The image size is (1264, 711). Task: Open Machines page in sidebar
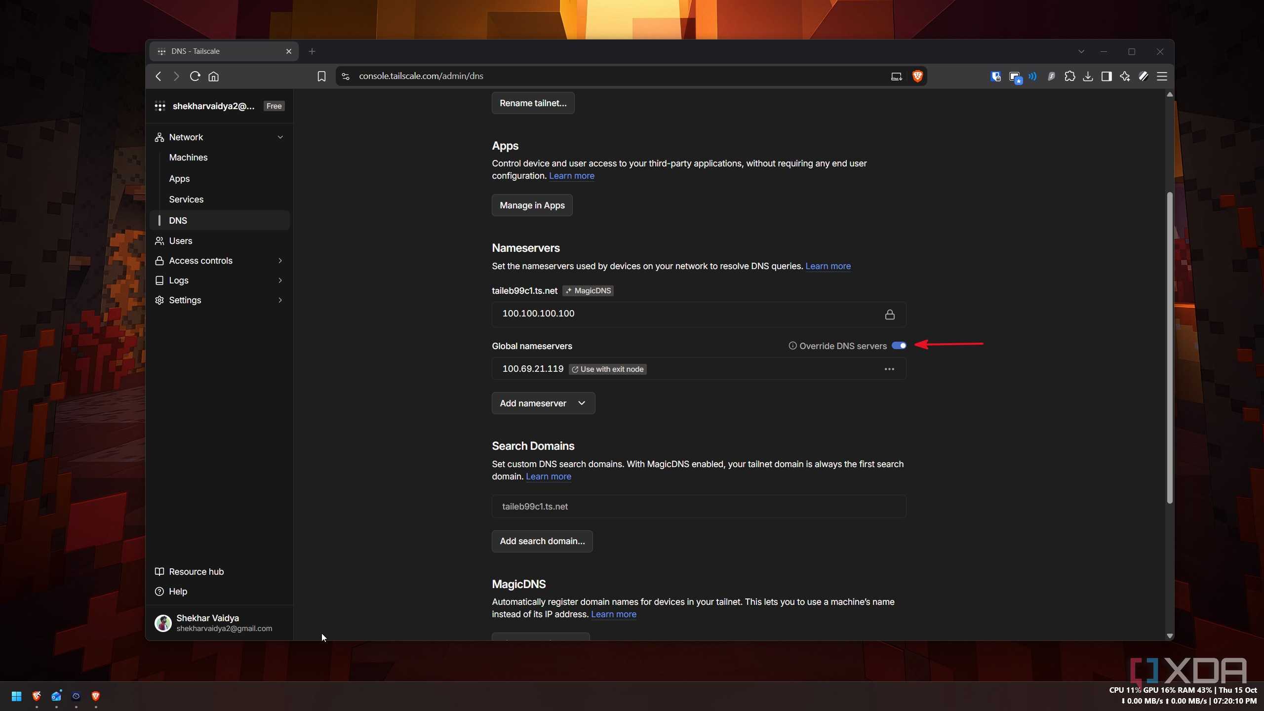coord(188,157)
